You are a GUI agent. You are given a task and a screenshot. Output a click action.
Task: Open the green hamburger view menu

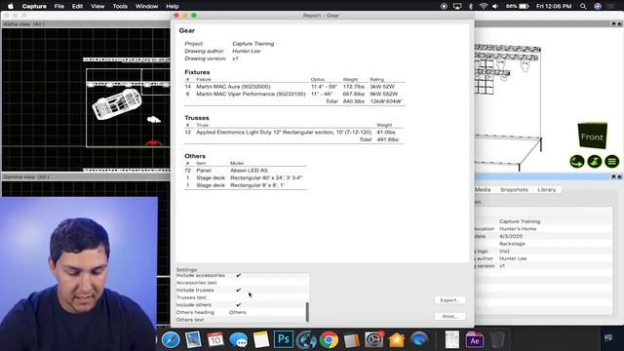pyautogui.click(x=612, y=161)
